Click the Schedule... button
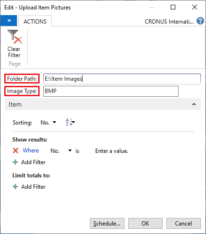Screen dimensions: 206x234 pos(107,223)
